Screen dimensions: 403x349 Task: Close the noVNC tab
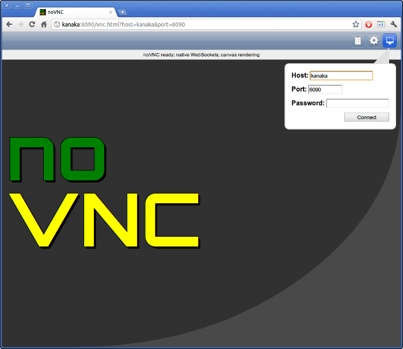click(111, 12)
